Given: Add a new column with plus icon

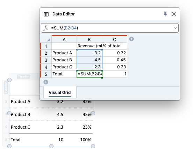Looking at the screenshot, I should coord(131,39).
